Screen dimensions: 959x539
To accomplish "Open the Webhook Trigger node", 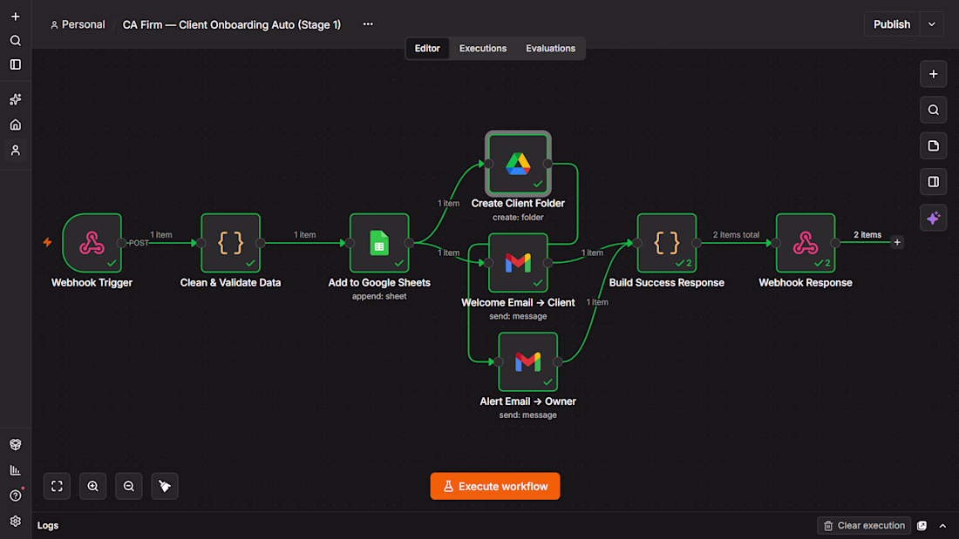I will click(92, 243).
